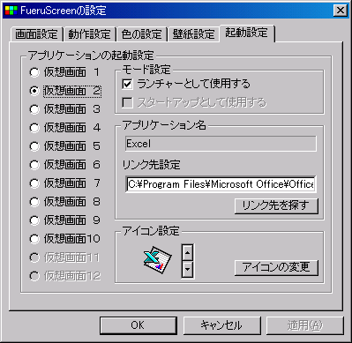Image resolution: width=352 pixels, height=343 pixels.
Task: Confirm with the OK button
Action: [x=139, y=325]
